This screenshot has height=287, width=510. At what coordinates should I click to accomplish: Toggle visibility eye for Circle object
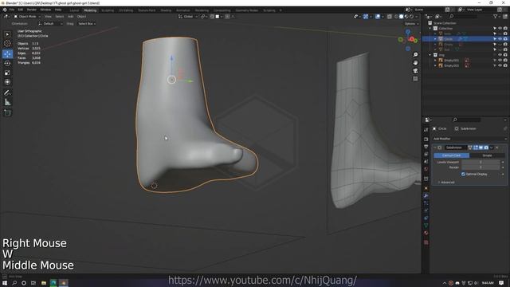coord(500,39)
